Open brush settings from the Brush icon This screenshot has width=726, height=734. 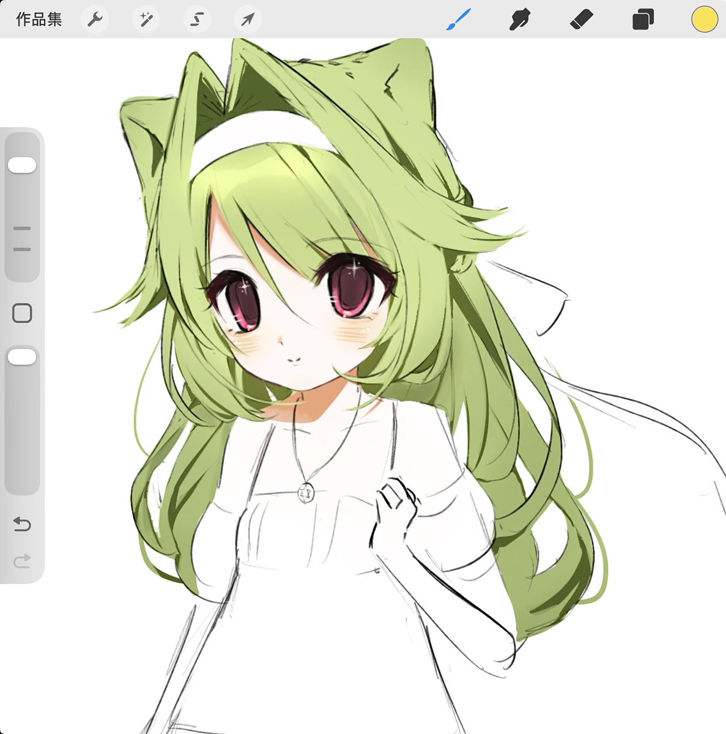(457, 19)
